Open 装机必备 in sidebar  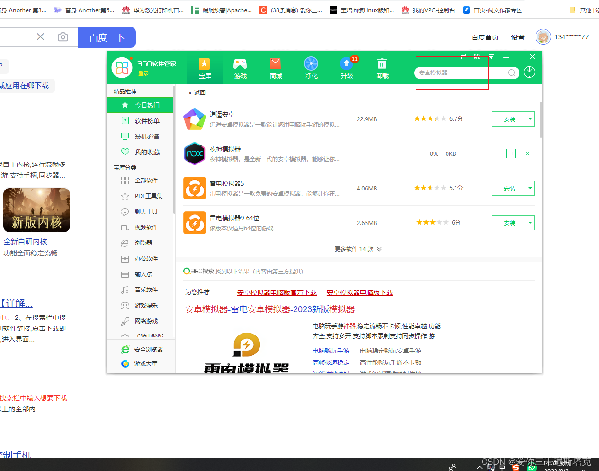coord(140,136)
